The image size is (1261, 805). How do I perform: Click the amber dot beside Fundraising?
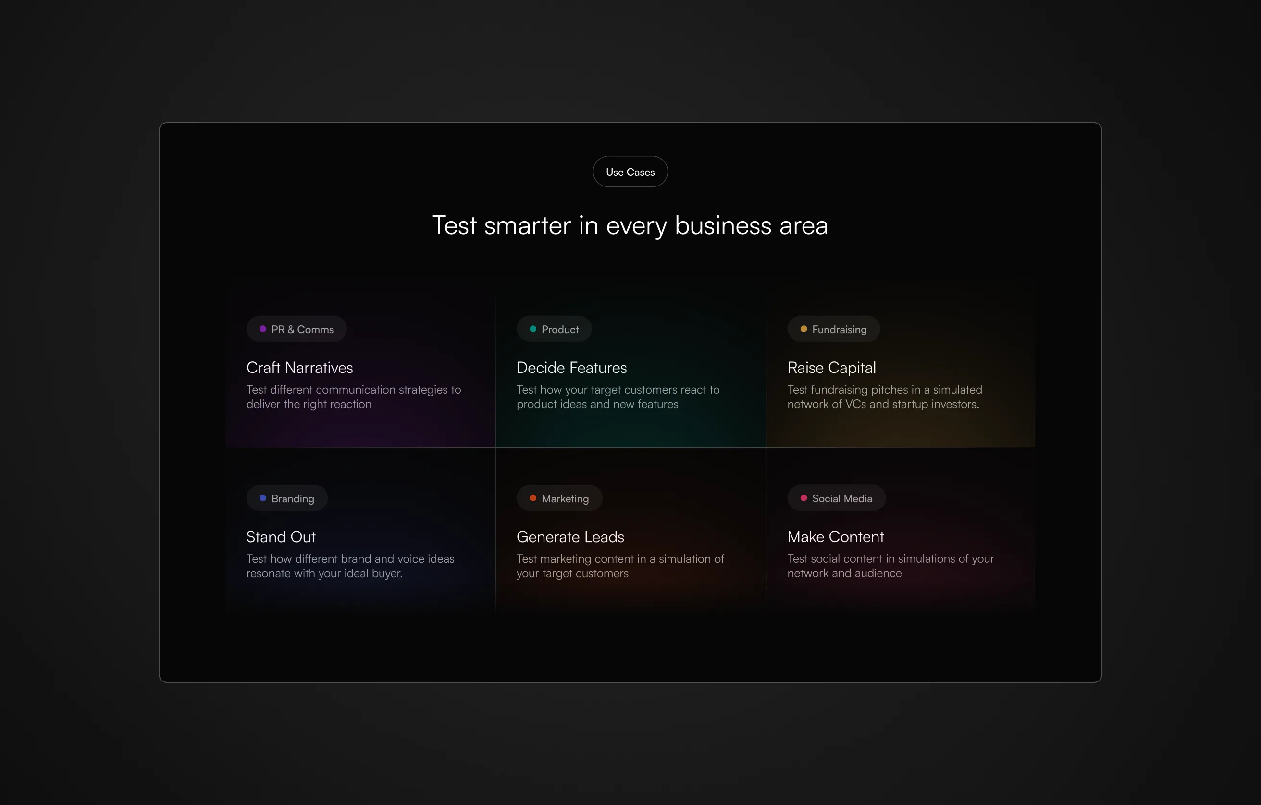(x=804, y=329)
